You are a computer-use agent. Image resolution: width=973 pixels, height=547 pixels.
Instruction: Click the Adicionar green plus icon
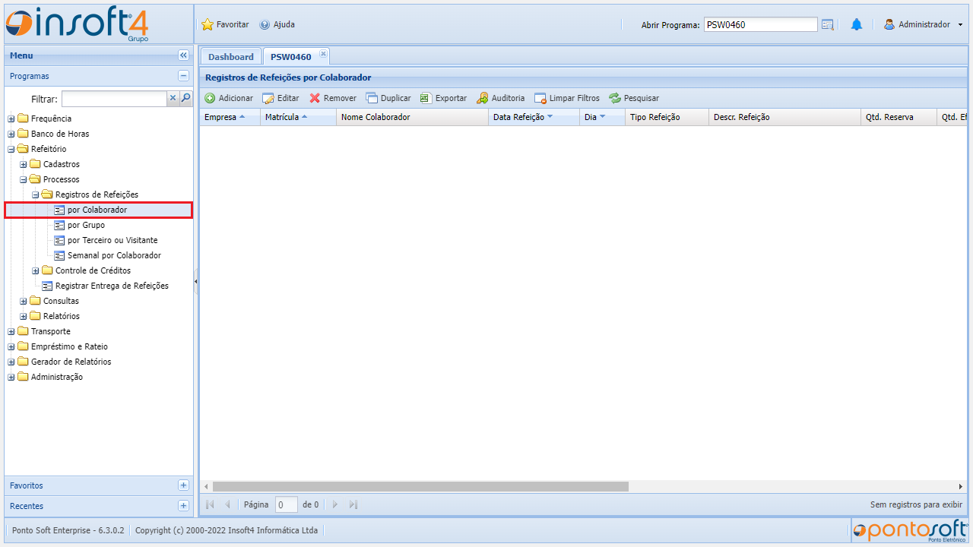[x=211, y=98]
